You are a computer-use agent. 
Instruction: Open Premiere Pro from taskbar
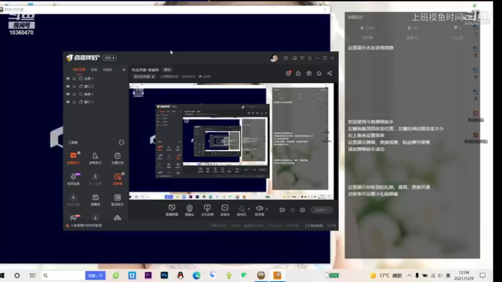coord(148,275)
